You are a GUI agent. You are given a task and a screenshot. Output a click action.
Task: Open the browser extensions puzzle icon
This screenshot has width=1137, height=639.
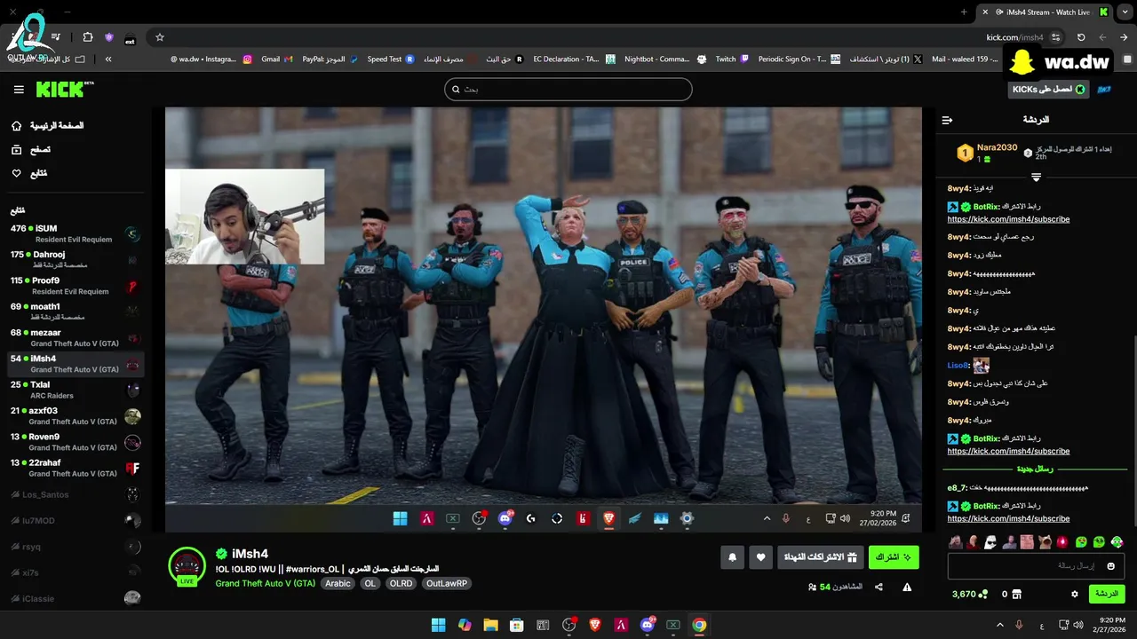[87, 37]
